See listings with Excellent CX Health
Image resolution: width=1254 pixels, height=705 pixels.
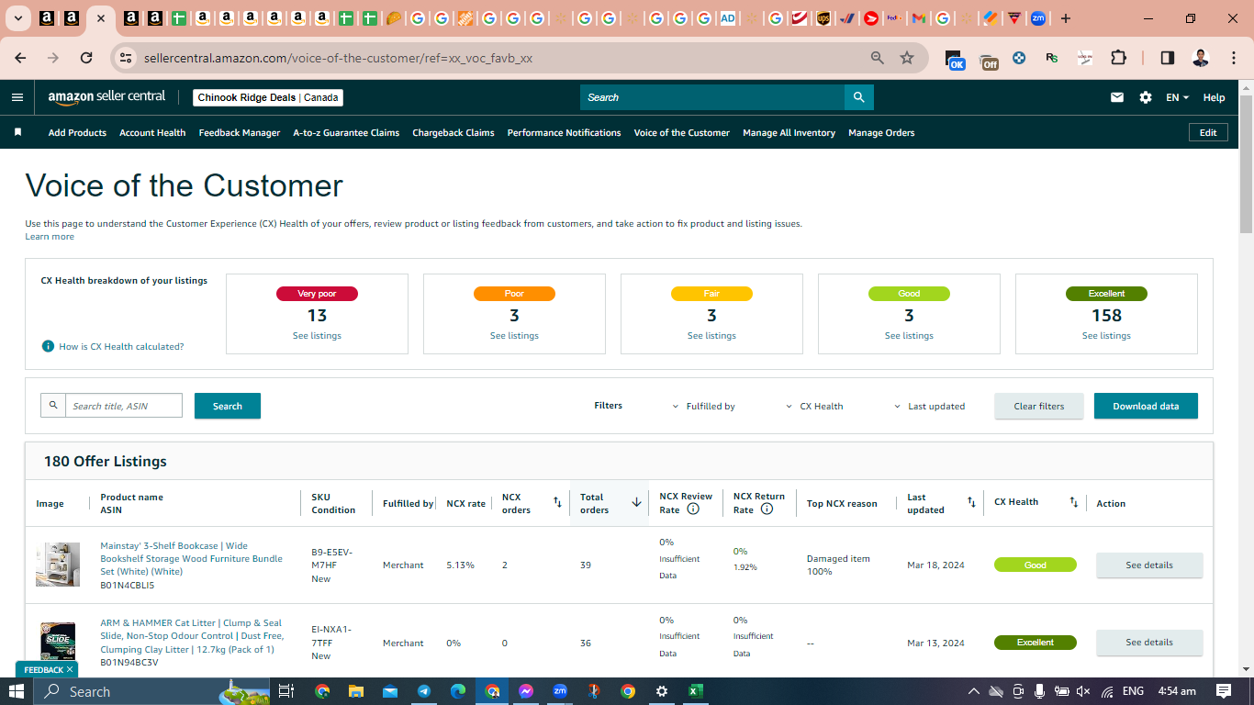click(x=1106, y=336)
